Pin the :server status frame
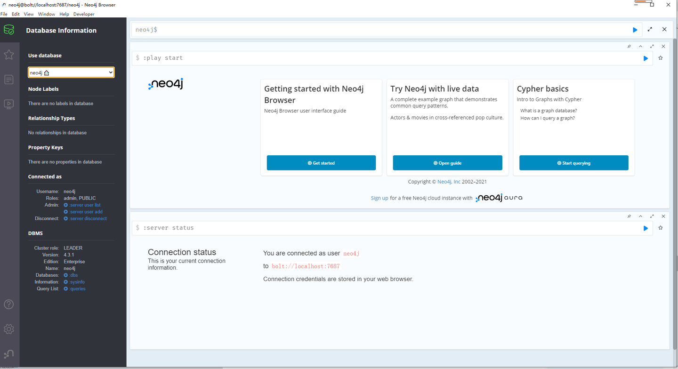 click(629, 216)
